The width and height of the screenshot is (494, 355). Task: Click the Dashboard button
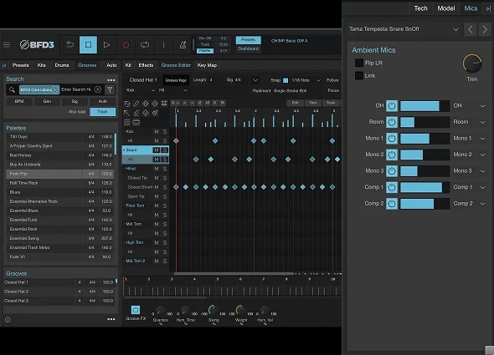(249, 48)
